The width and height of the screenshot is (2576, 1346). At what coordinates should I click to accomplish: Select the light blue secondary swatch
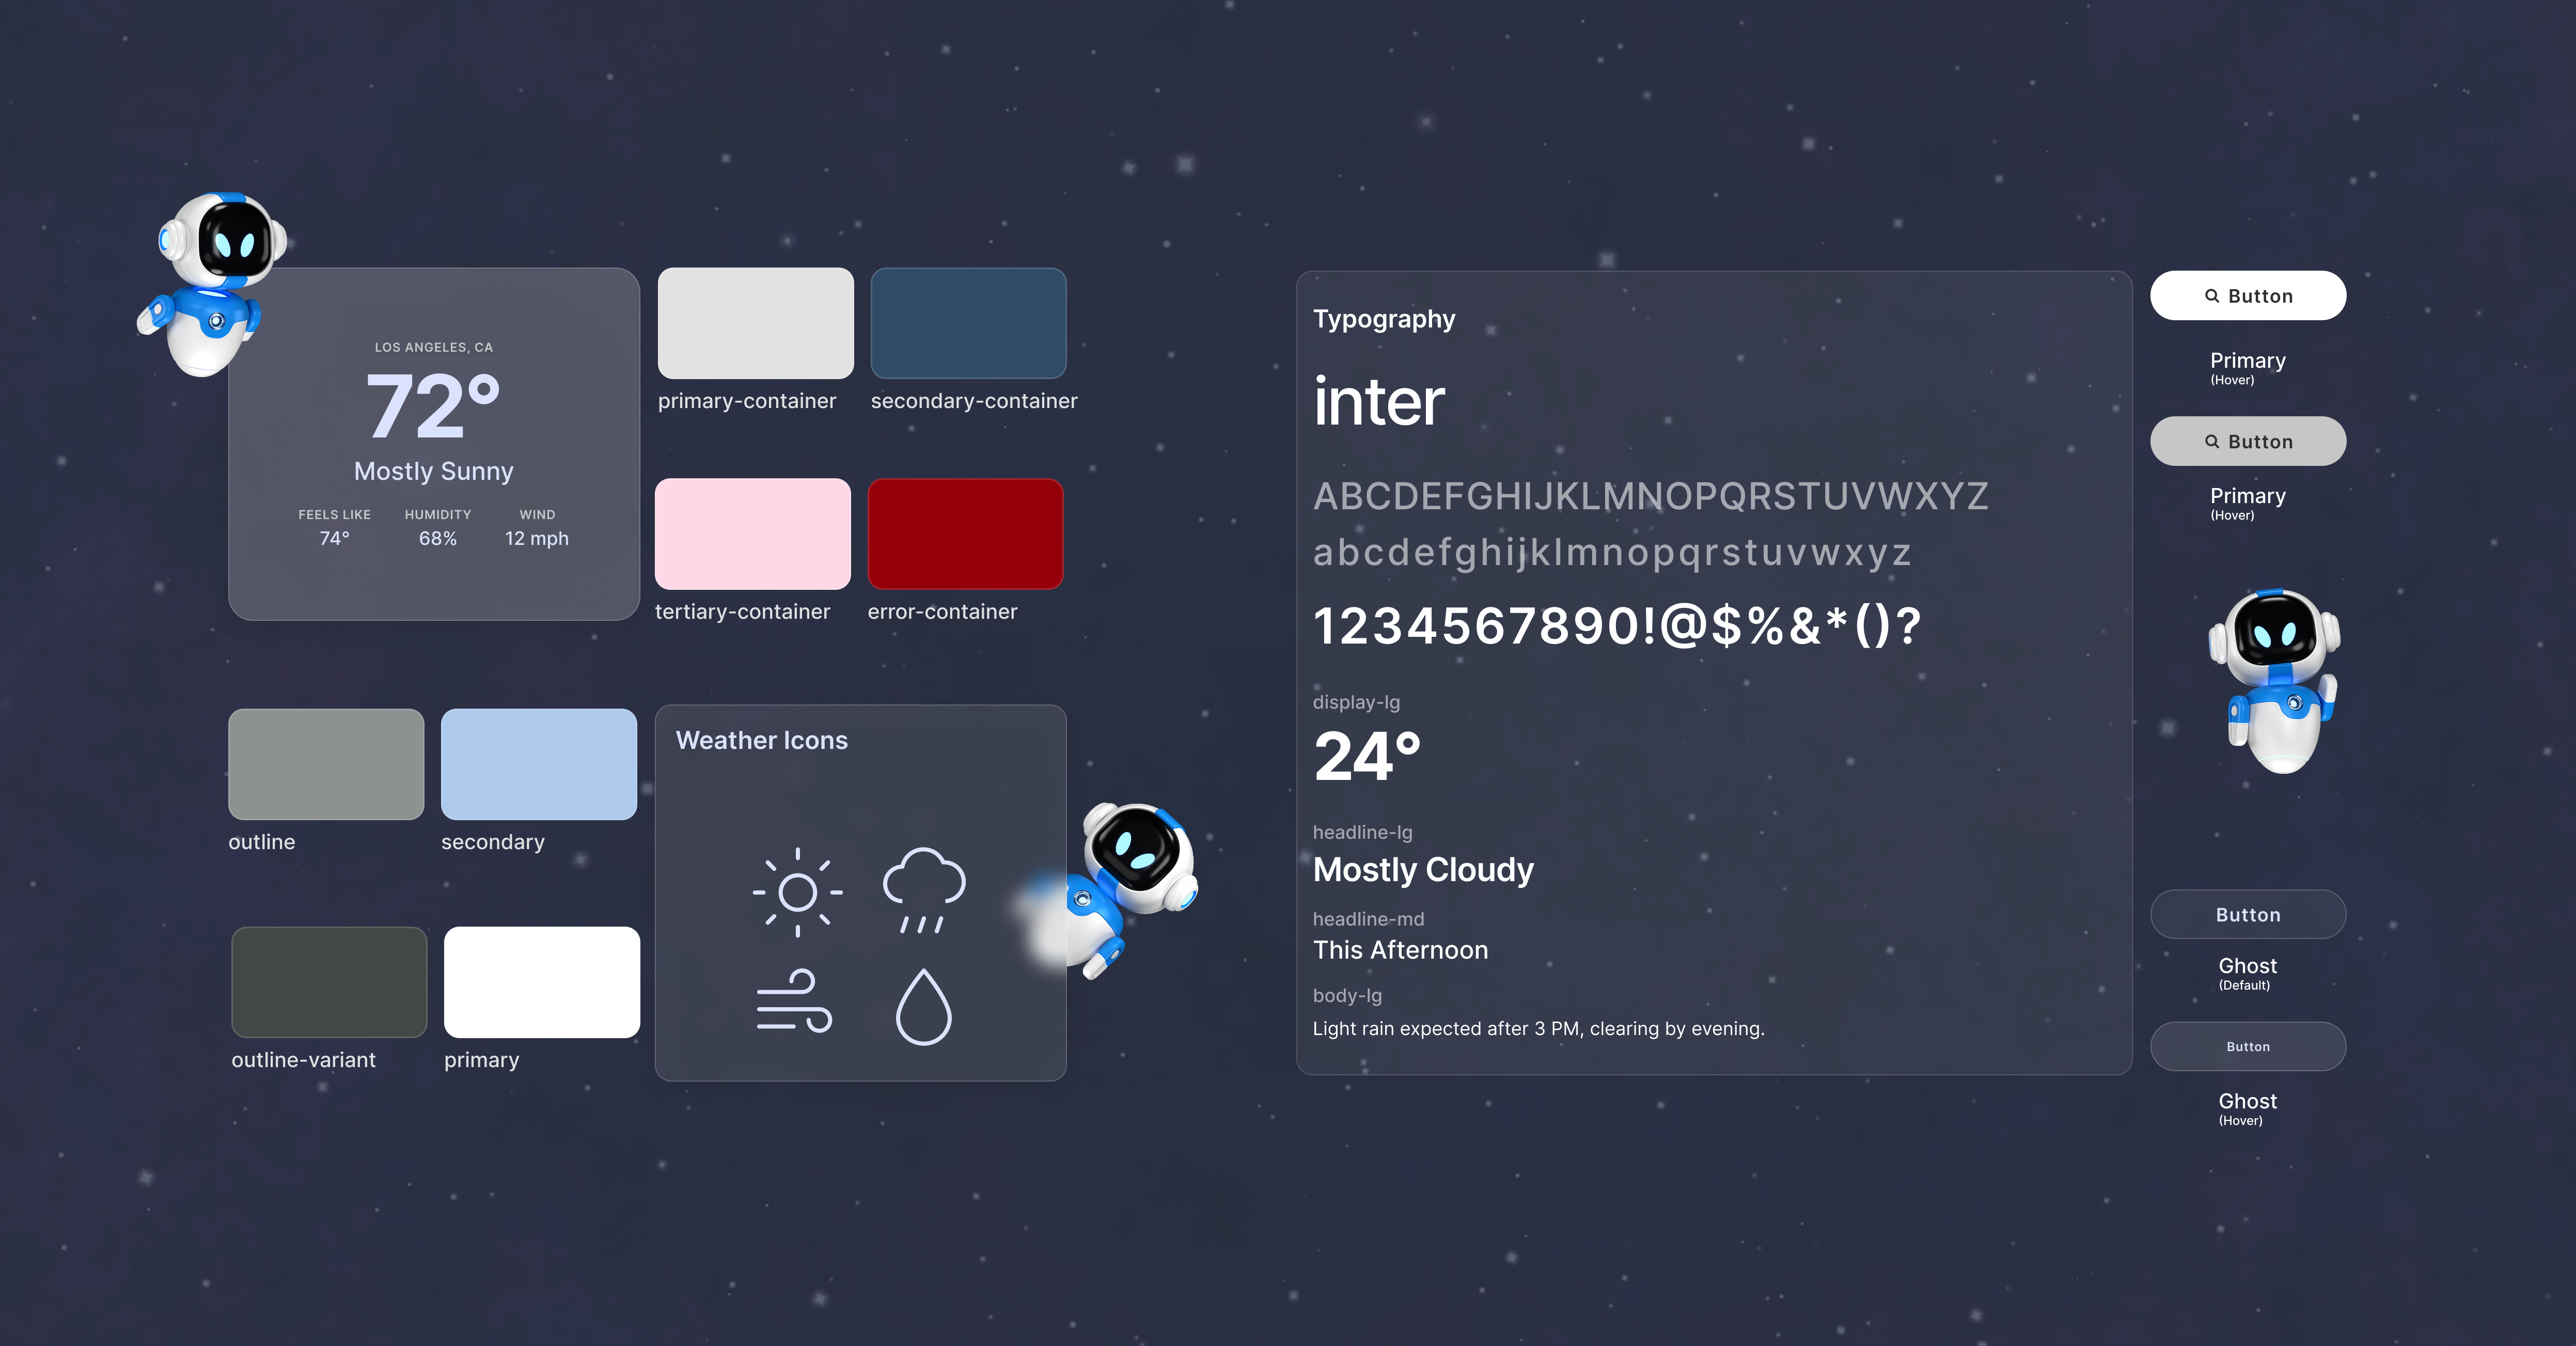pyautogui.click(x=539, y=764)
